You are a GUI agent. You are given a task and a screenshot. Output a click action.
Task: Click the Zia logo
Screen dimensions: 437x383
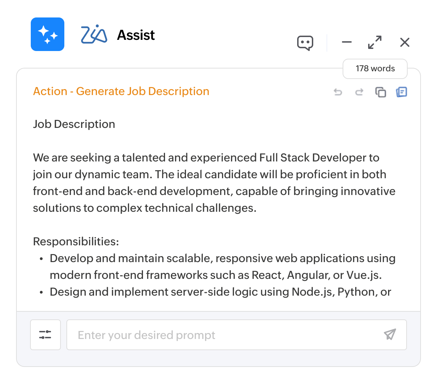[94, 35]
